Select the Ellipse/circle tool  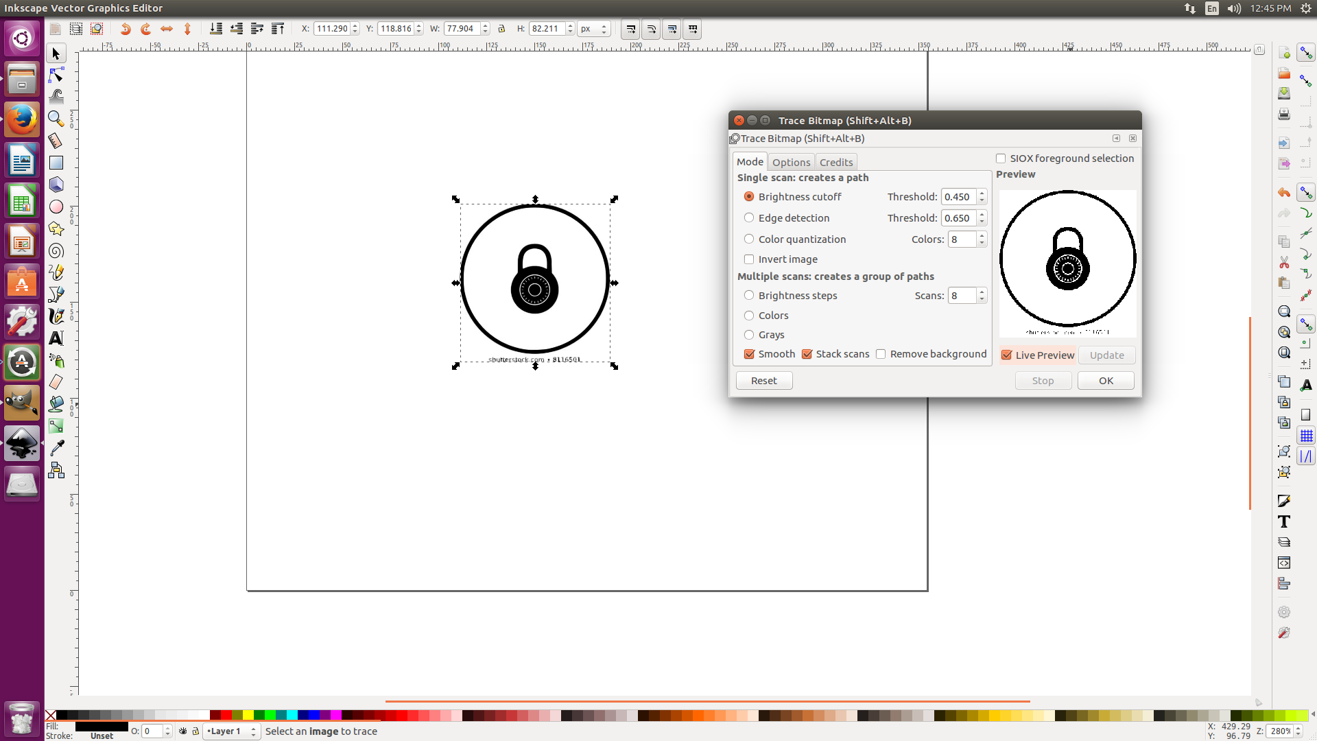(56, 207)
